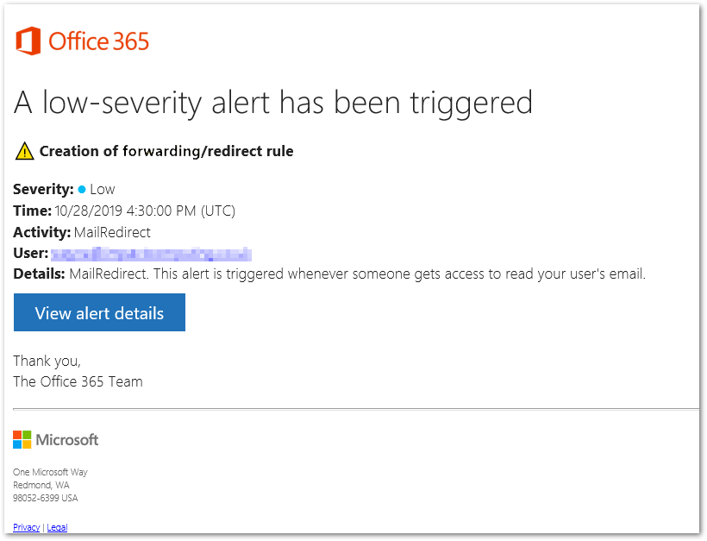Screen dimensions: 707x541
Task: Open the Legal link in the footer
Action: pyautogui.click(x=57, y=527)
